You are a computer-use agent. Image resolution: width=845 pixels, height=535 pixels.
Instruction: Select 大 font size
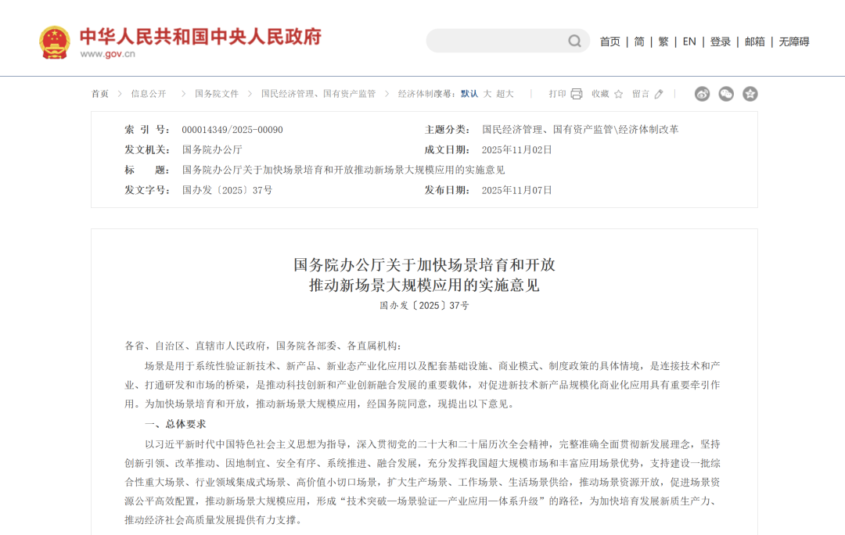click(x=487, y=94)
